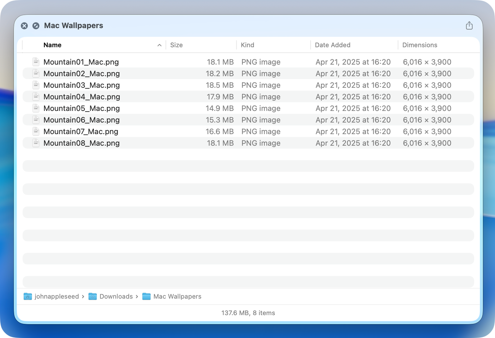Click the johnappleseed home folder icon
This screenshot has height=338, width=495.
click(x=28, y=296)
